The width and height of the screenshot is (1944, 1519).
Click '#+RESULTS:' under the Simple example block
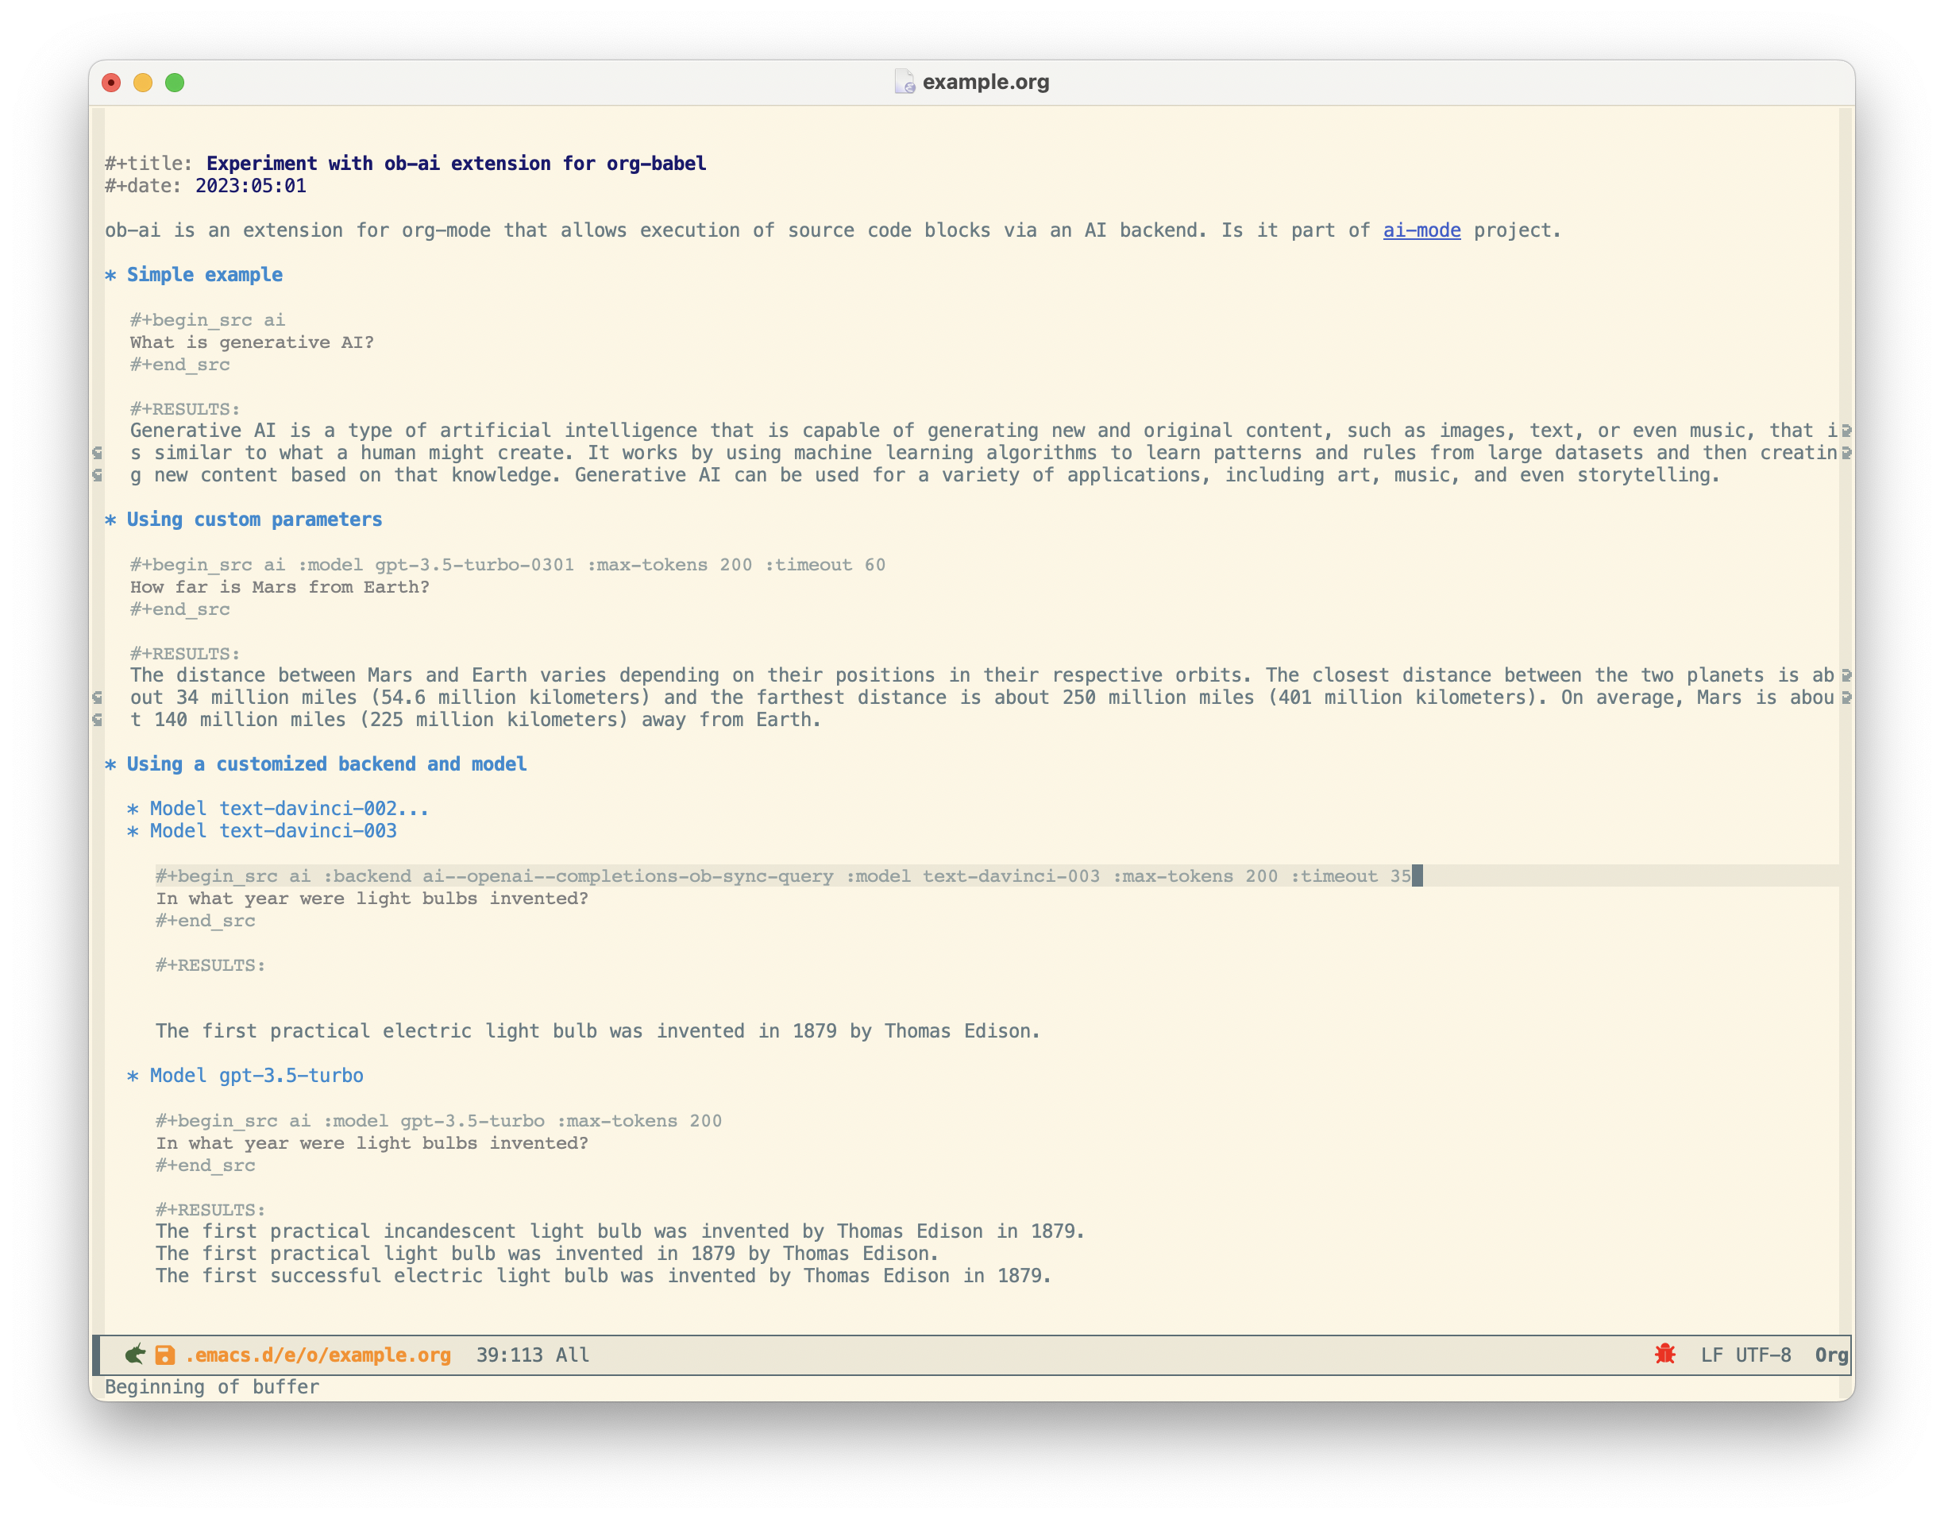185,408
